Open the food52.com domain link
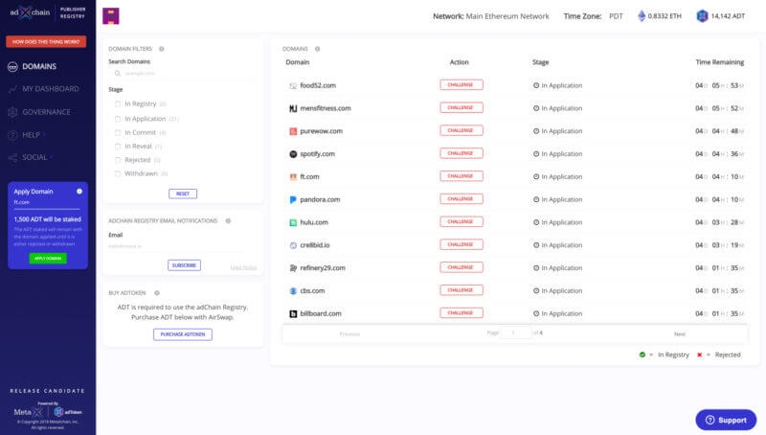 tap(318, 85)
